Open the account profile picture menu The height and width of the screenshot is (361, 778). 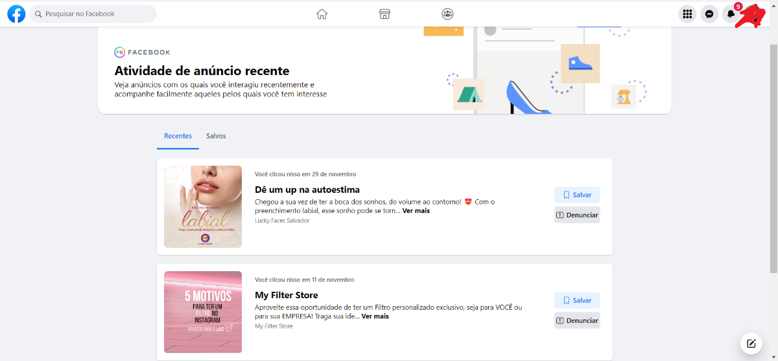pyautogui.click(x=753, y=14)
